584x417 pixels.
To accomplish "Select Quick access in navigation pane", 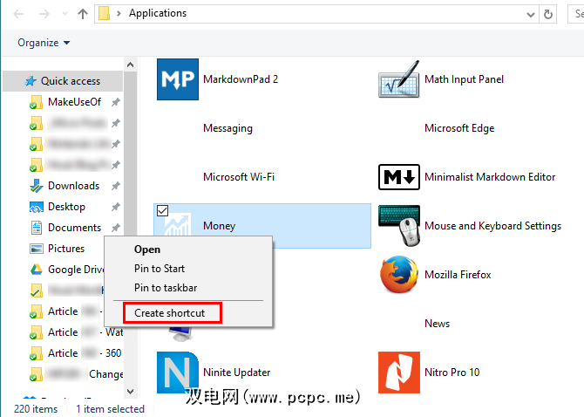I will coord(63,81).
